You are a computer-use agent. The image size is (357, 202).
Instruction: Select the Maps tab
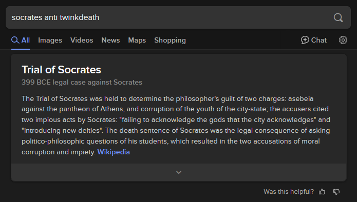click(x=137, y=40)
